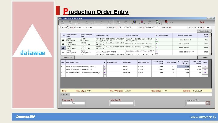Select highlighted production pack cell in row 1
This screenshot has height=123, width=218.
[183, 67]
